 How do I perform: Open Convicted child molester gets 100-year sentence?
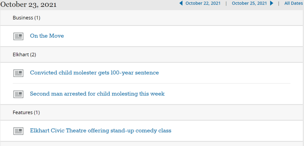pyautogui.click(x=94, y=73)
